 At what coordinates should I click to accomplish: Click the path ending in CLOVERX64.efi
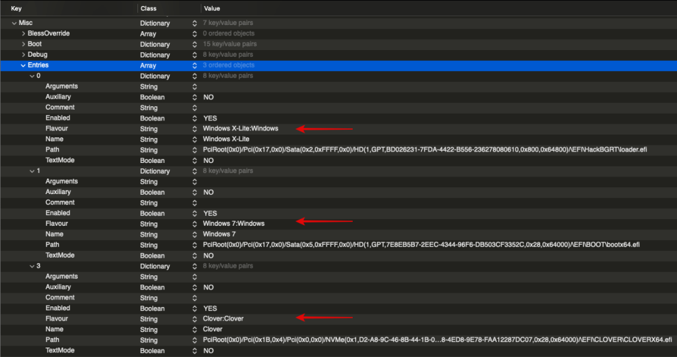[x=437, y=339]
